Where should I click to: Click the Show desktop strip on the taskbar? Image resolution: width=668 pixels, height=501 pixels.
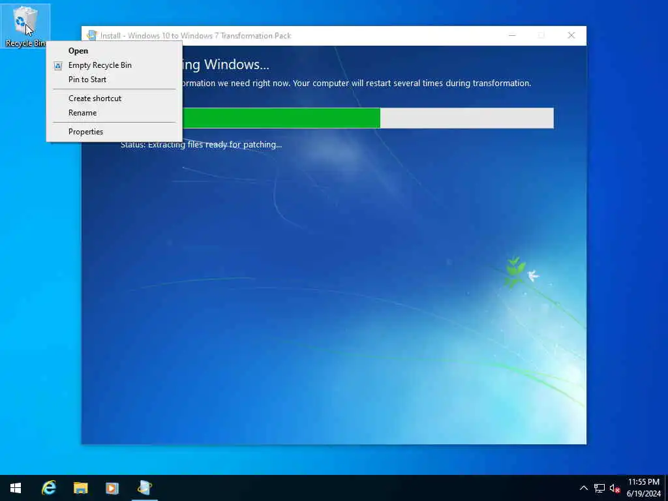pyautogui.click(x=666, y=488)
